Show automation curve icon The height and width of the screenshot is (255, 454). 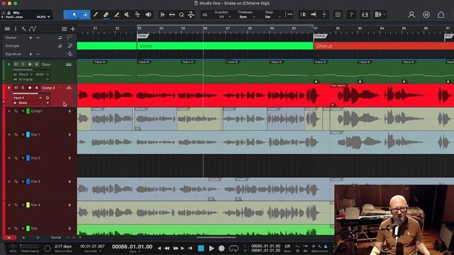[33, 28]
